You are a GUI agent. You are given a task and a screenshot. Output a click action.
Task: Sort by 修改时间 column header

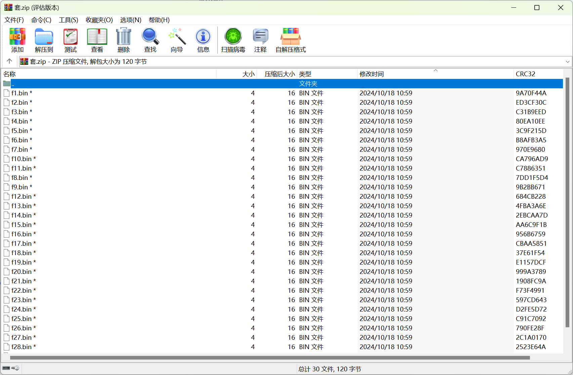pos(372,74)
